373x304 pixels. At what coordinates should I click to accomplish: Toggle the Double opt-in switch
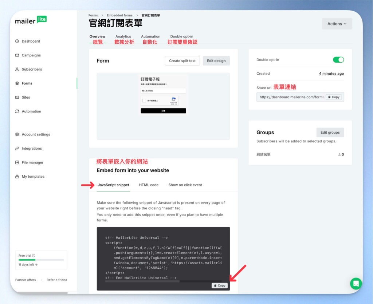click(x=338, y=60)
